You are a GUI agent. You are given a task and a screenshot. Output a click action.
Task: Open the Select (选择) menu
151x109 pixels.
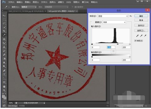pyautogui.click(x=53, y=2)
